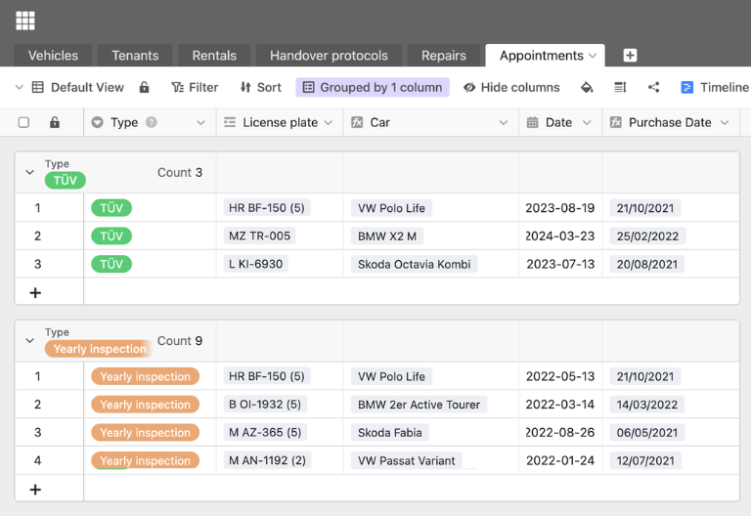Expand the Car column header menu
Viewport: 751px width, 516px height.
pos(503,122)
